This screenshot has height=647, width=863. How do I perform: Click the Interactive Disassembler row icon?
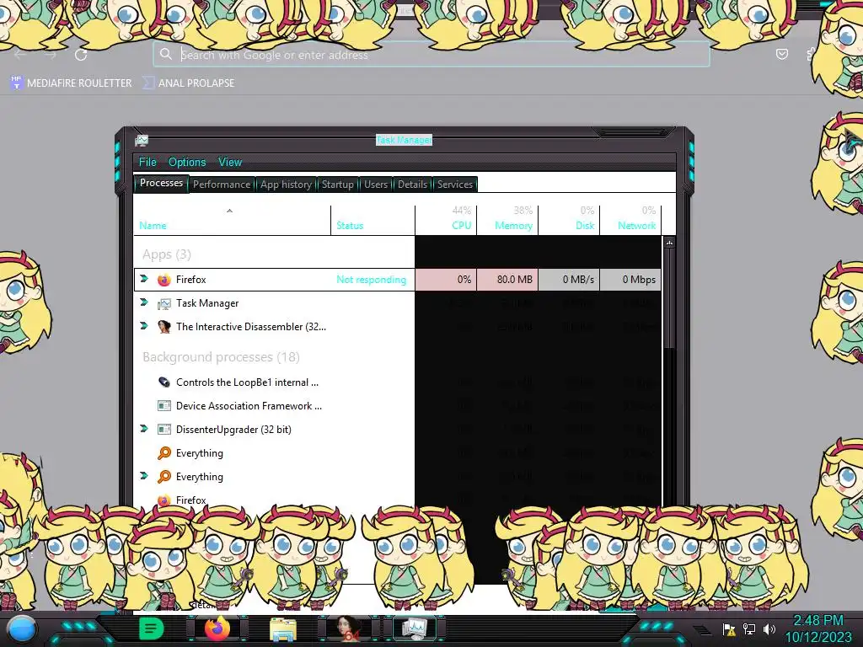coord(164,327)
